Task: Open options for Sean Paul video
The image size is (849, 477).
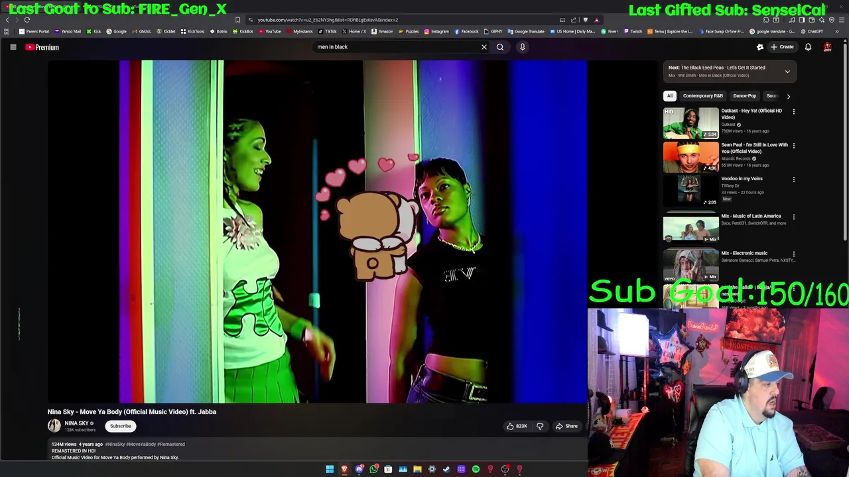Action: [793, 146]
